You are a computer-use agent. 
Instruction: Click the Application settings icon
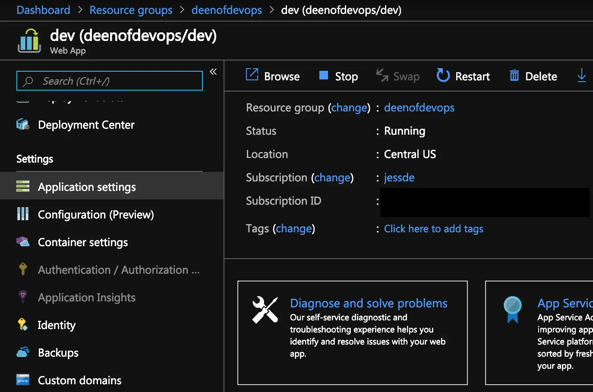[x=22, y=187]
